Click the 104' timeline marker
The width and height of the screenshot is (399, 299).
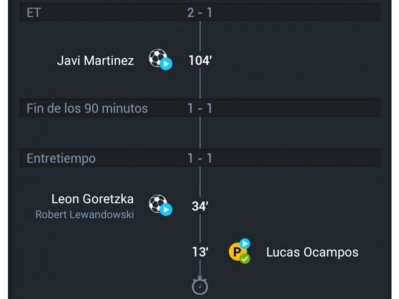click(200, 60)
